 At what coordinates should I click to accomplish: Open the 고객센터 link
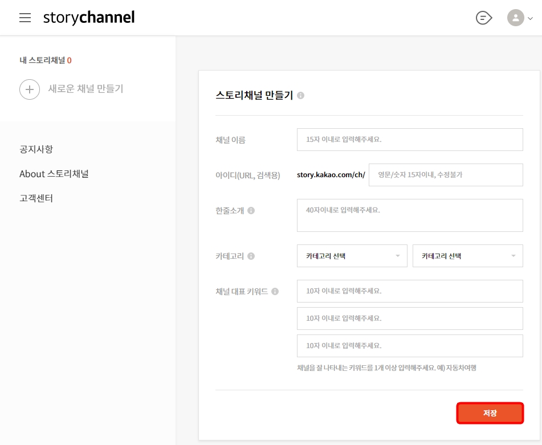[36, 198]
